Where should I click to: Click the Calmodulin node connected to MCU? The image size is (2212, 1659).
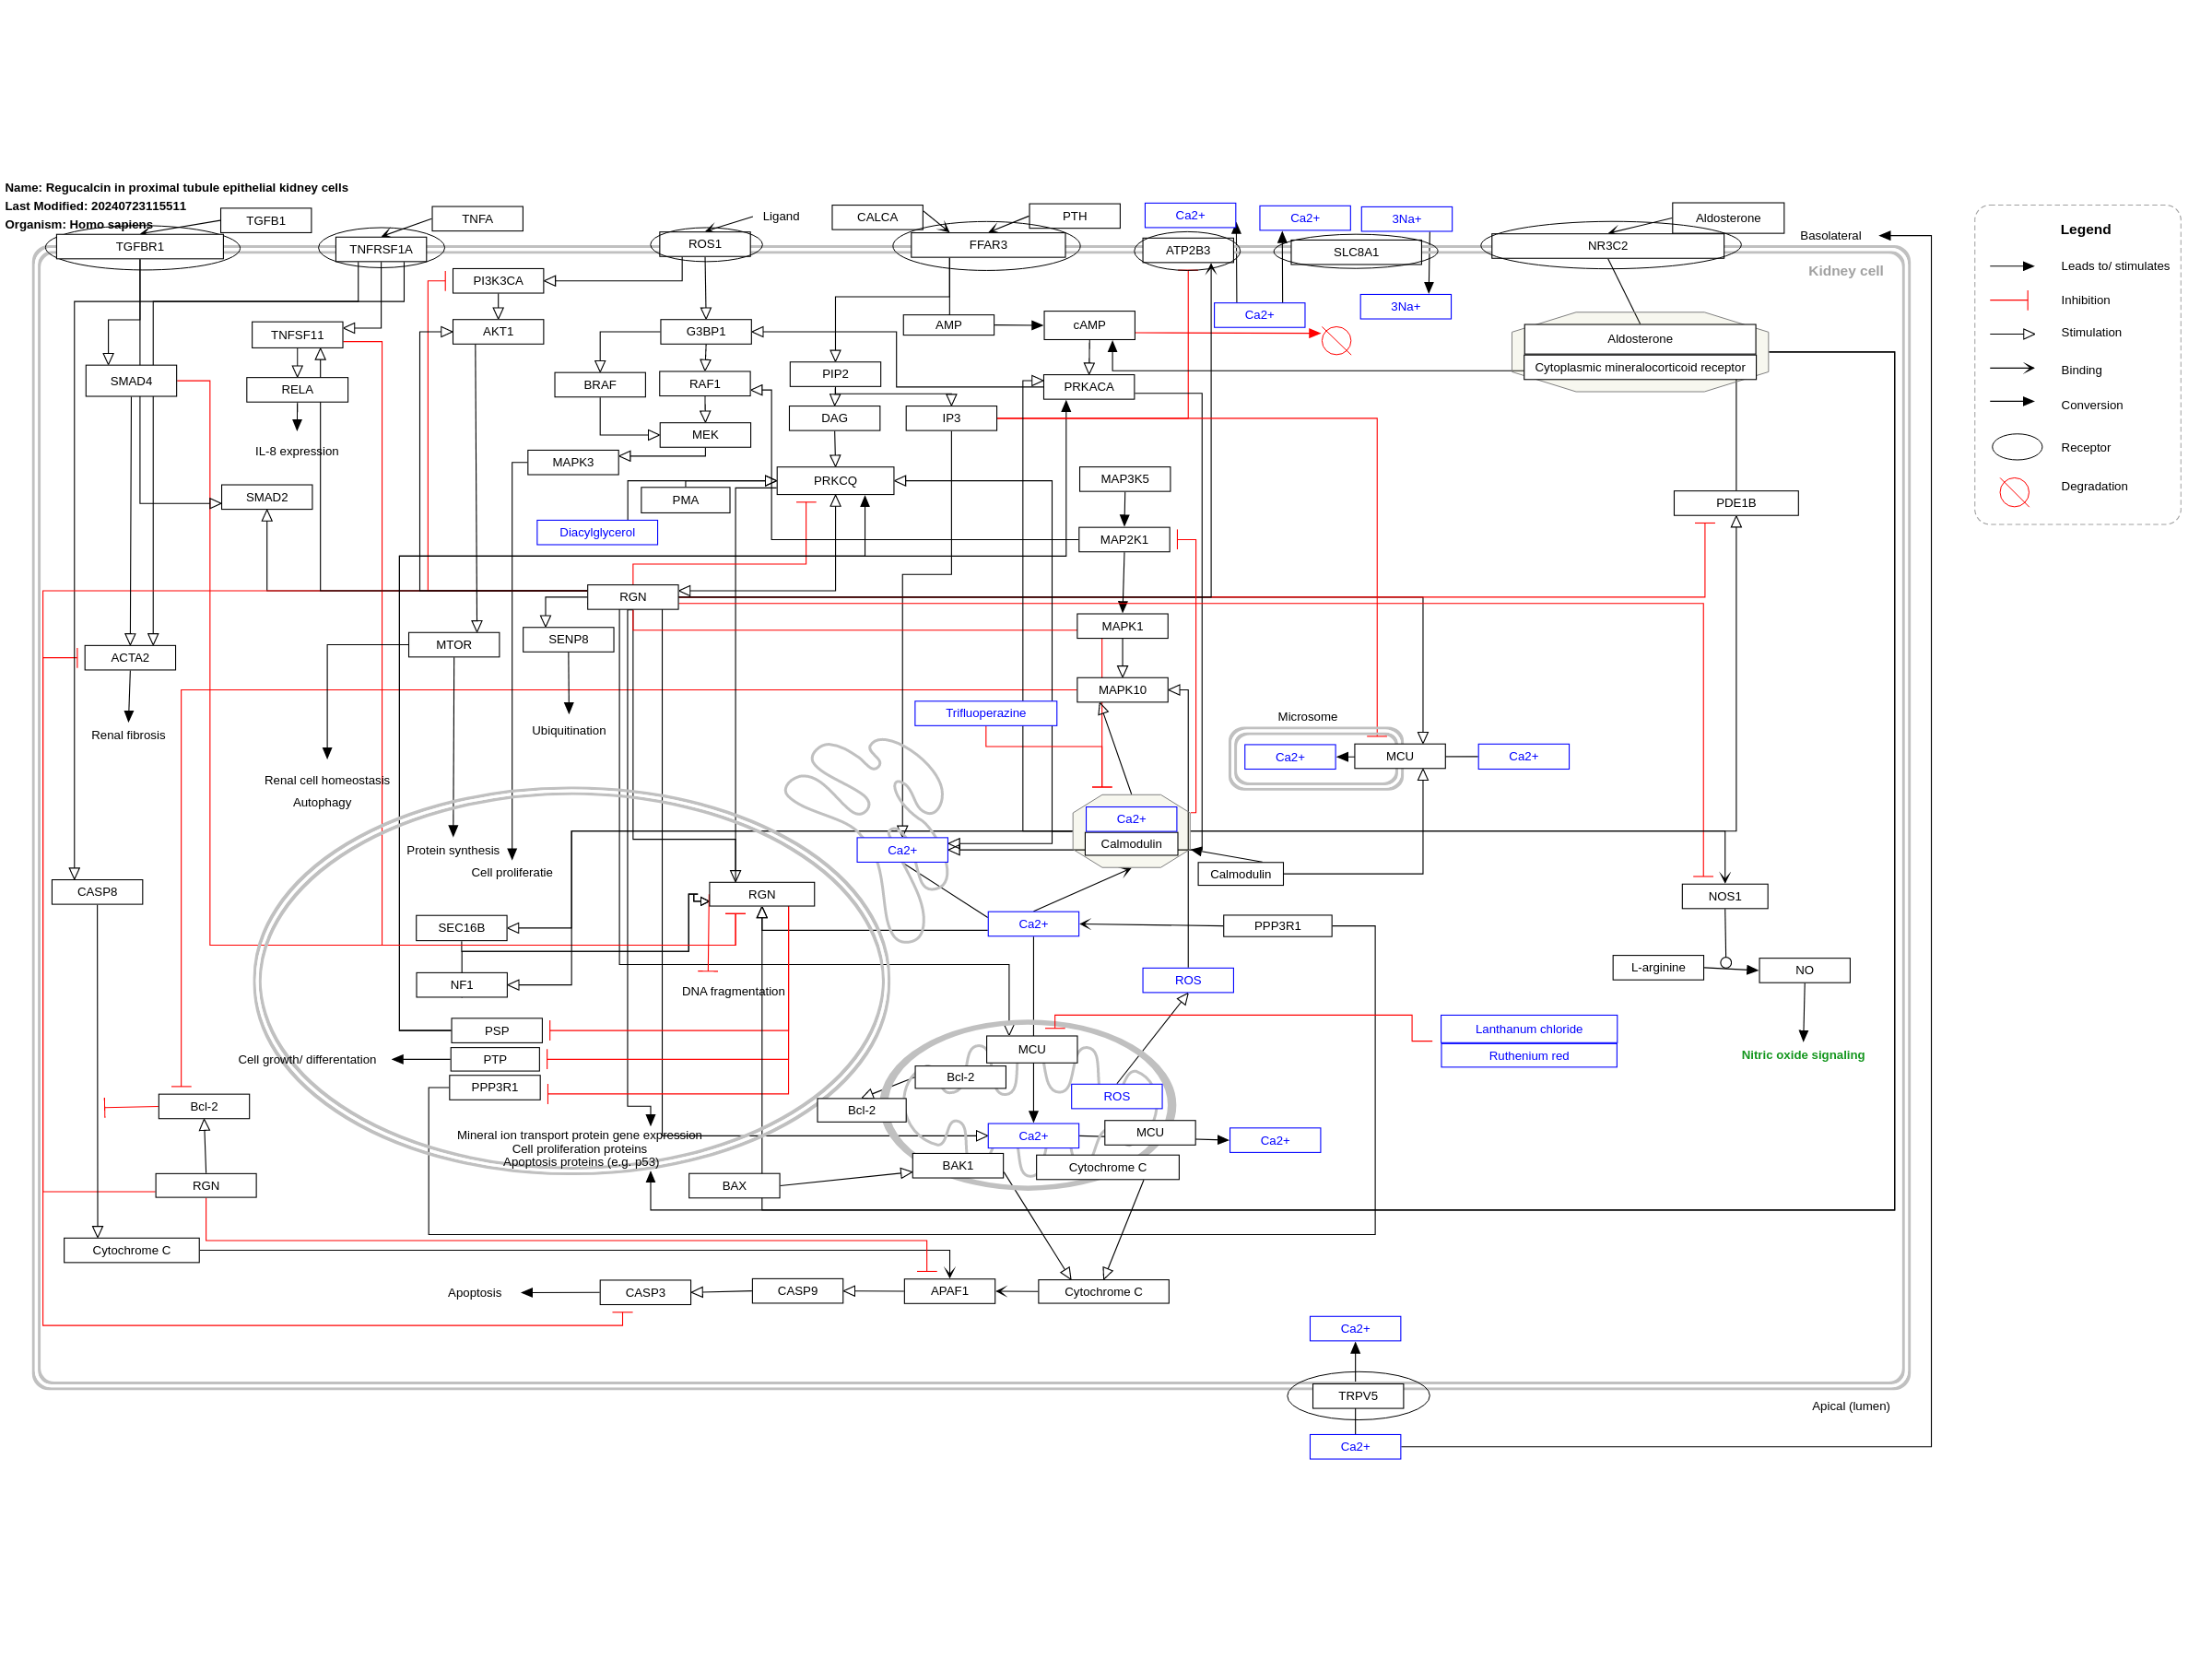click(1241, 875)
